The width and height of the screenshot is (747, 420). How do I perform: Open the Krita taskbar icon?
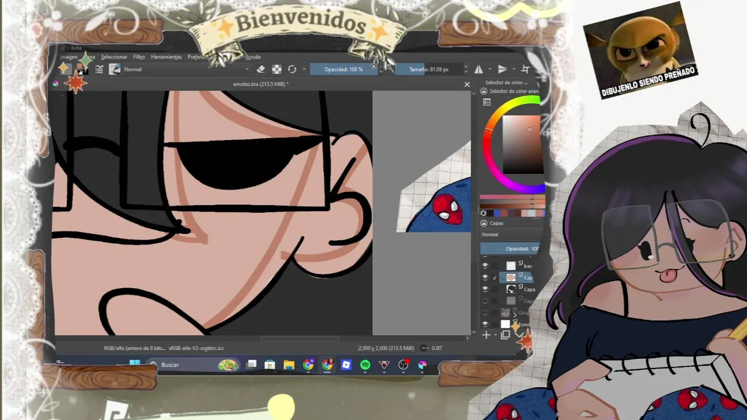coord(423,365)
